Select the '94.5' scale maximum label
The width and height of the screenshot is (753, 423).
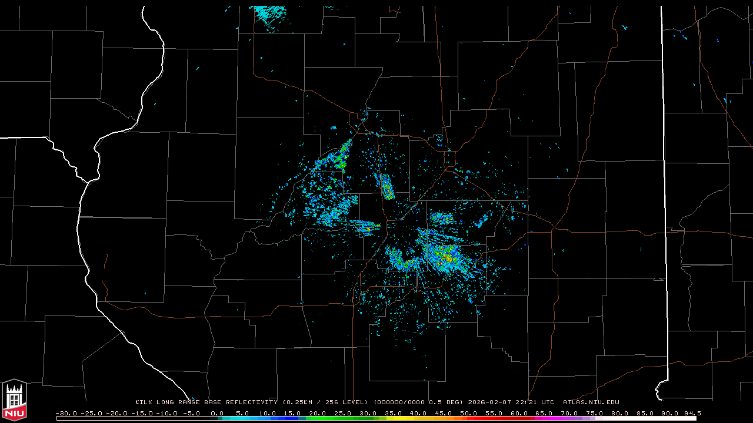click(693, 413)
